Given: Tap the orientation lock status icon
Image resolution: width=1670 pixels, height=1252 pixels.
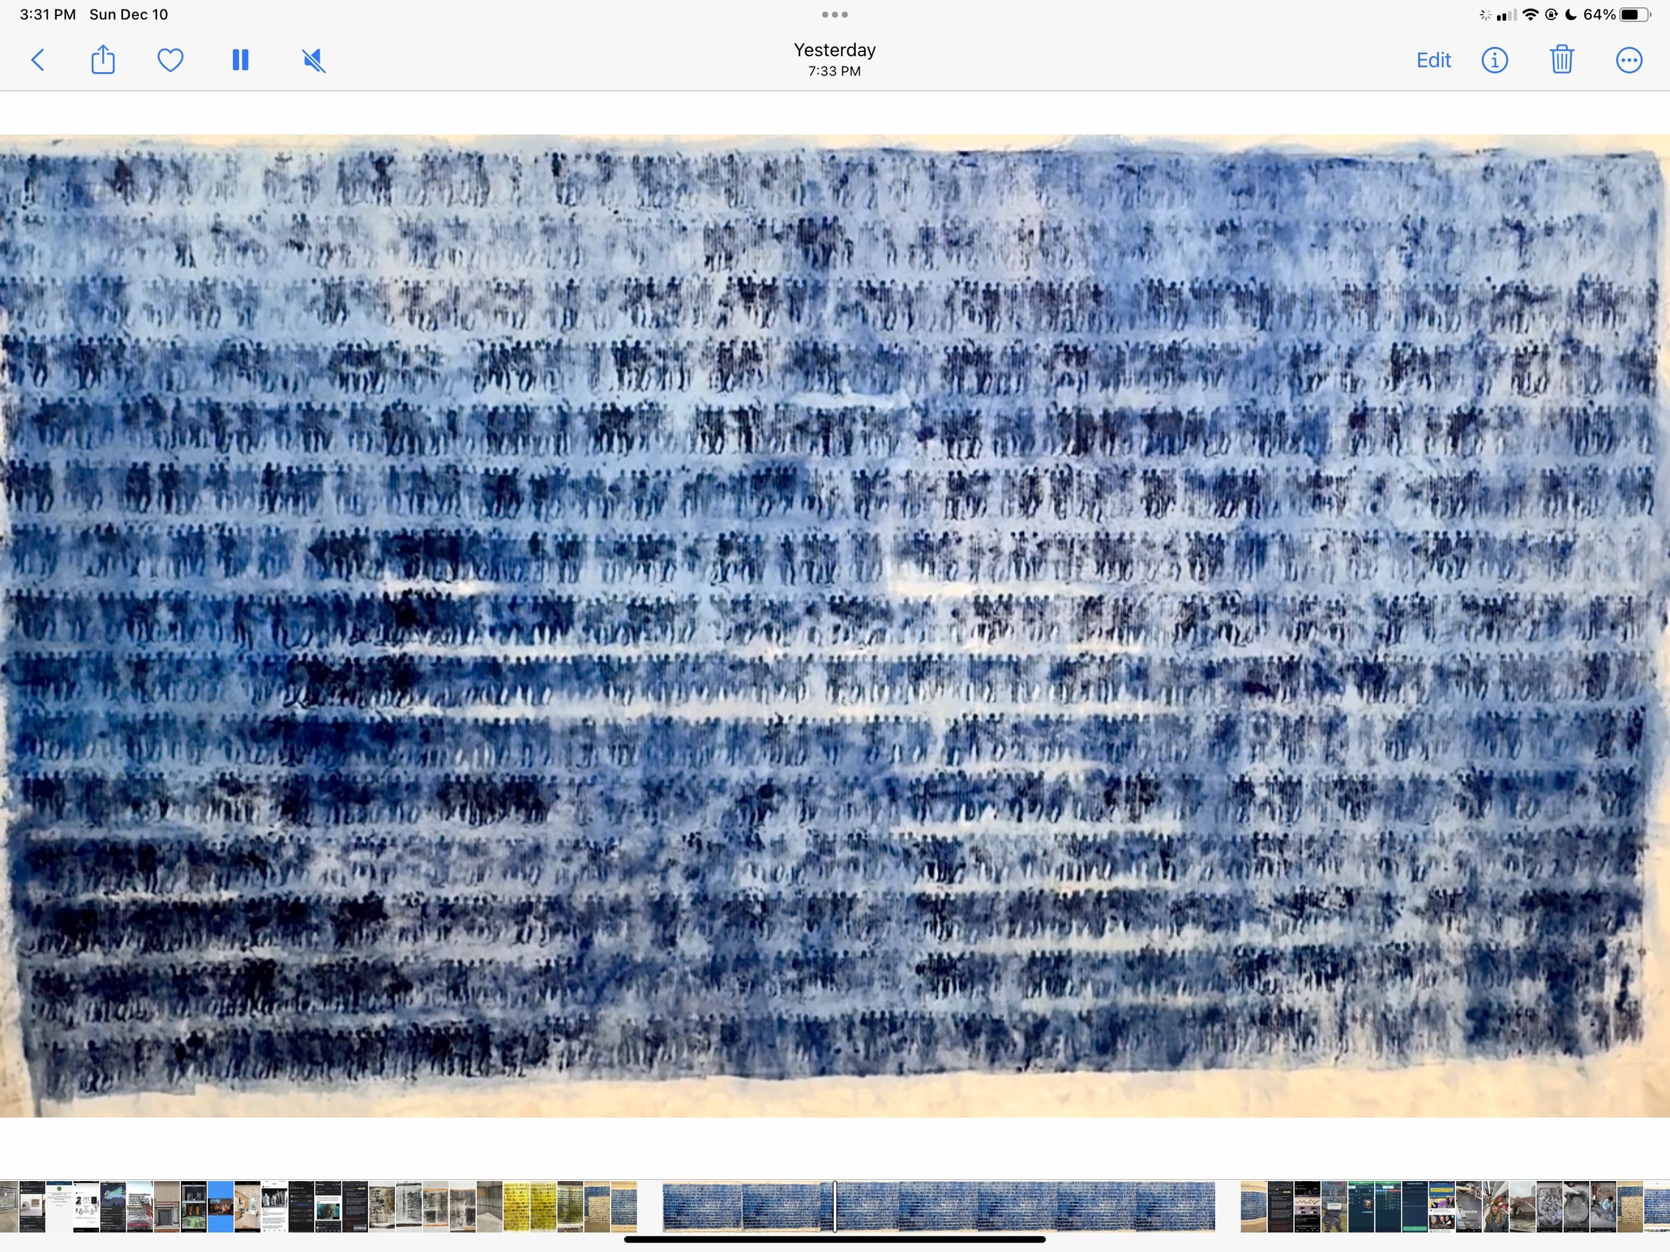Looking at the screenshot, I should tap(1552, 14).
